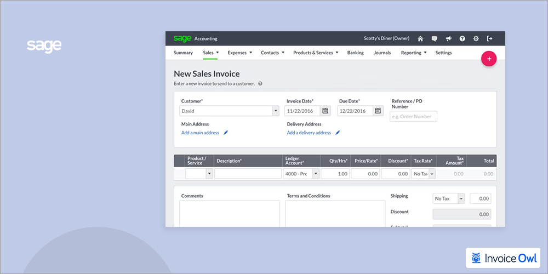This screenshot has height=274, width=548.
Task: Expand the Expenses menu
Action: (x=240, y=53)
